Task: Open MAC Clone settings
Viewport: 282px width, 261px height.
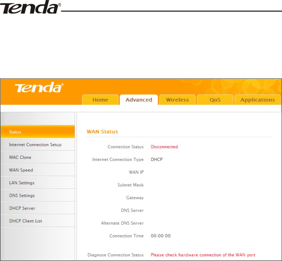Action: (x=38, y=157)
